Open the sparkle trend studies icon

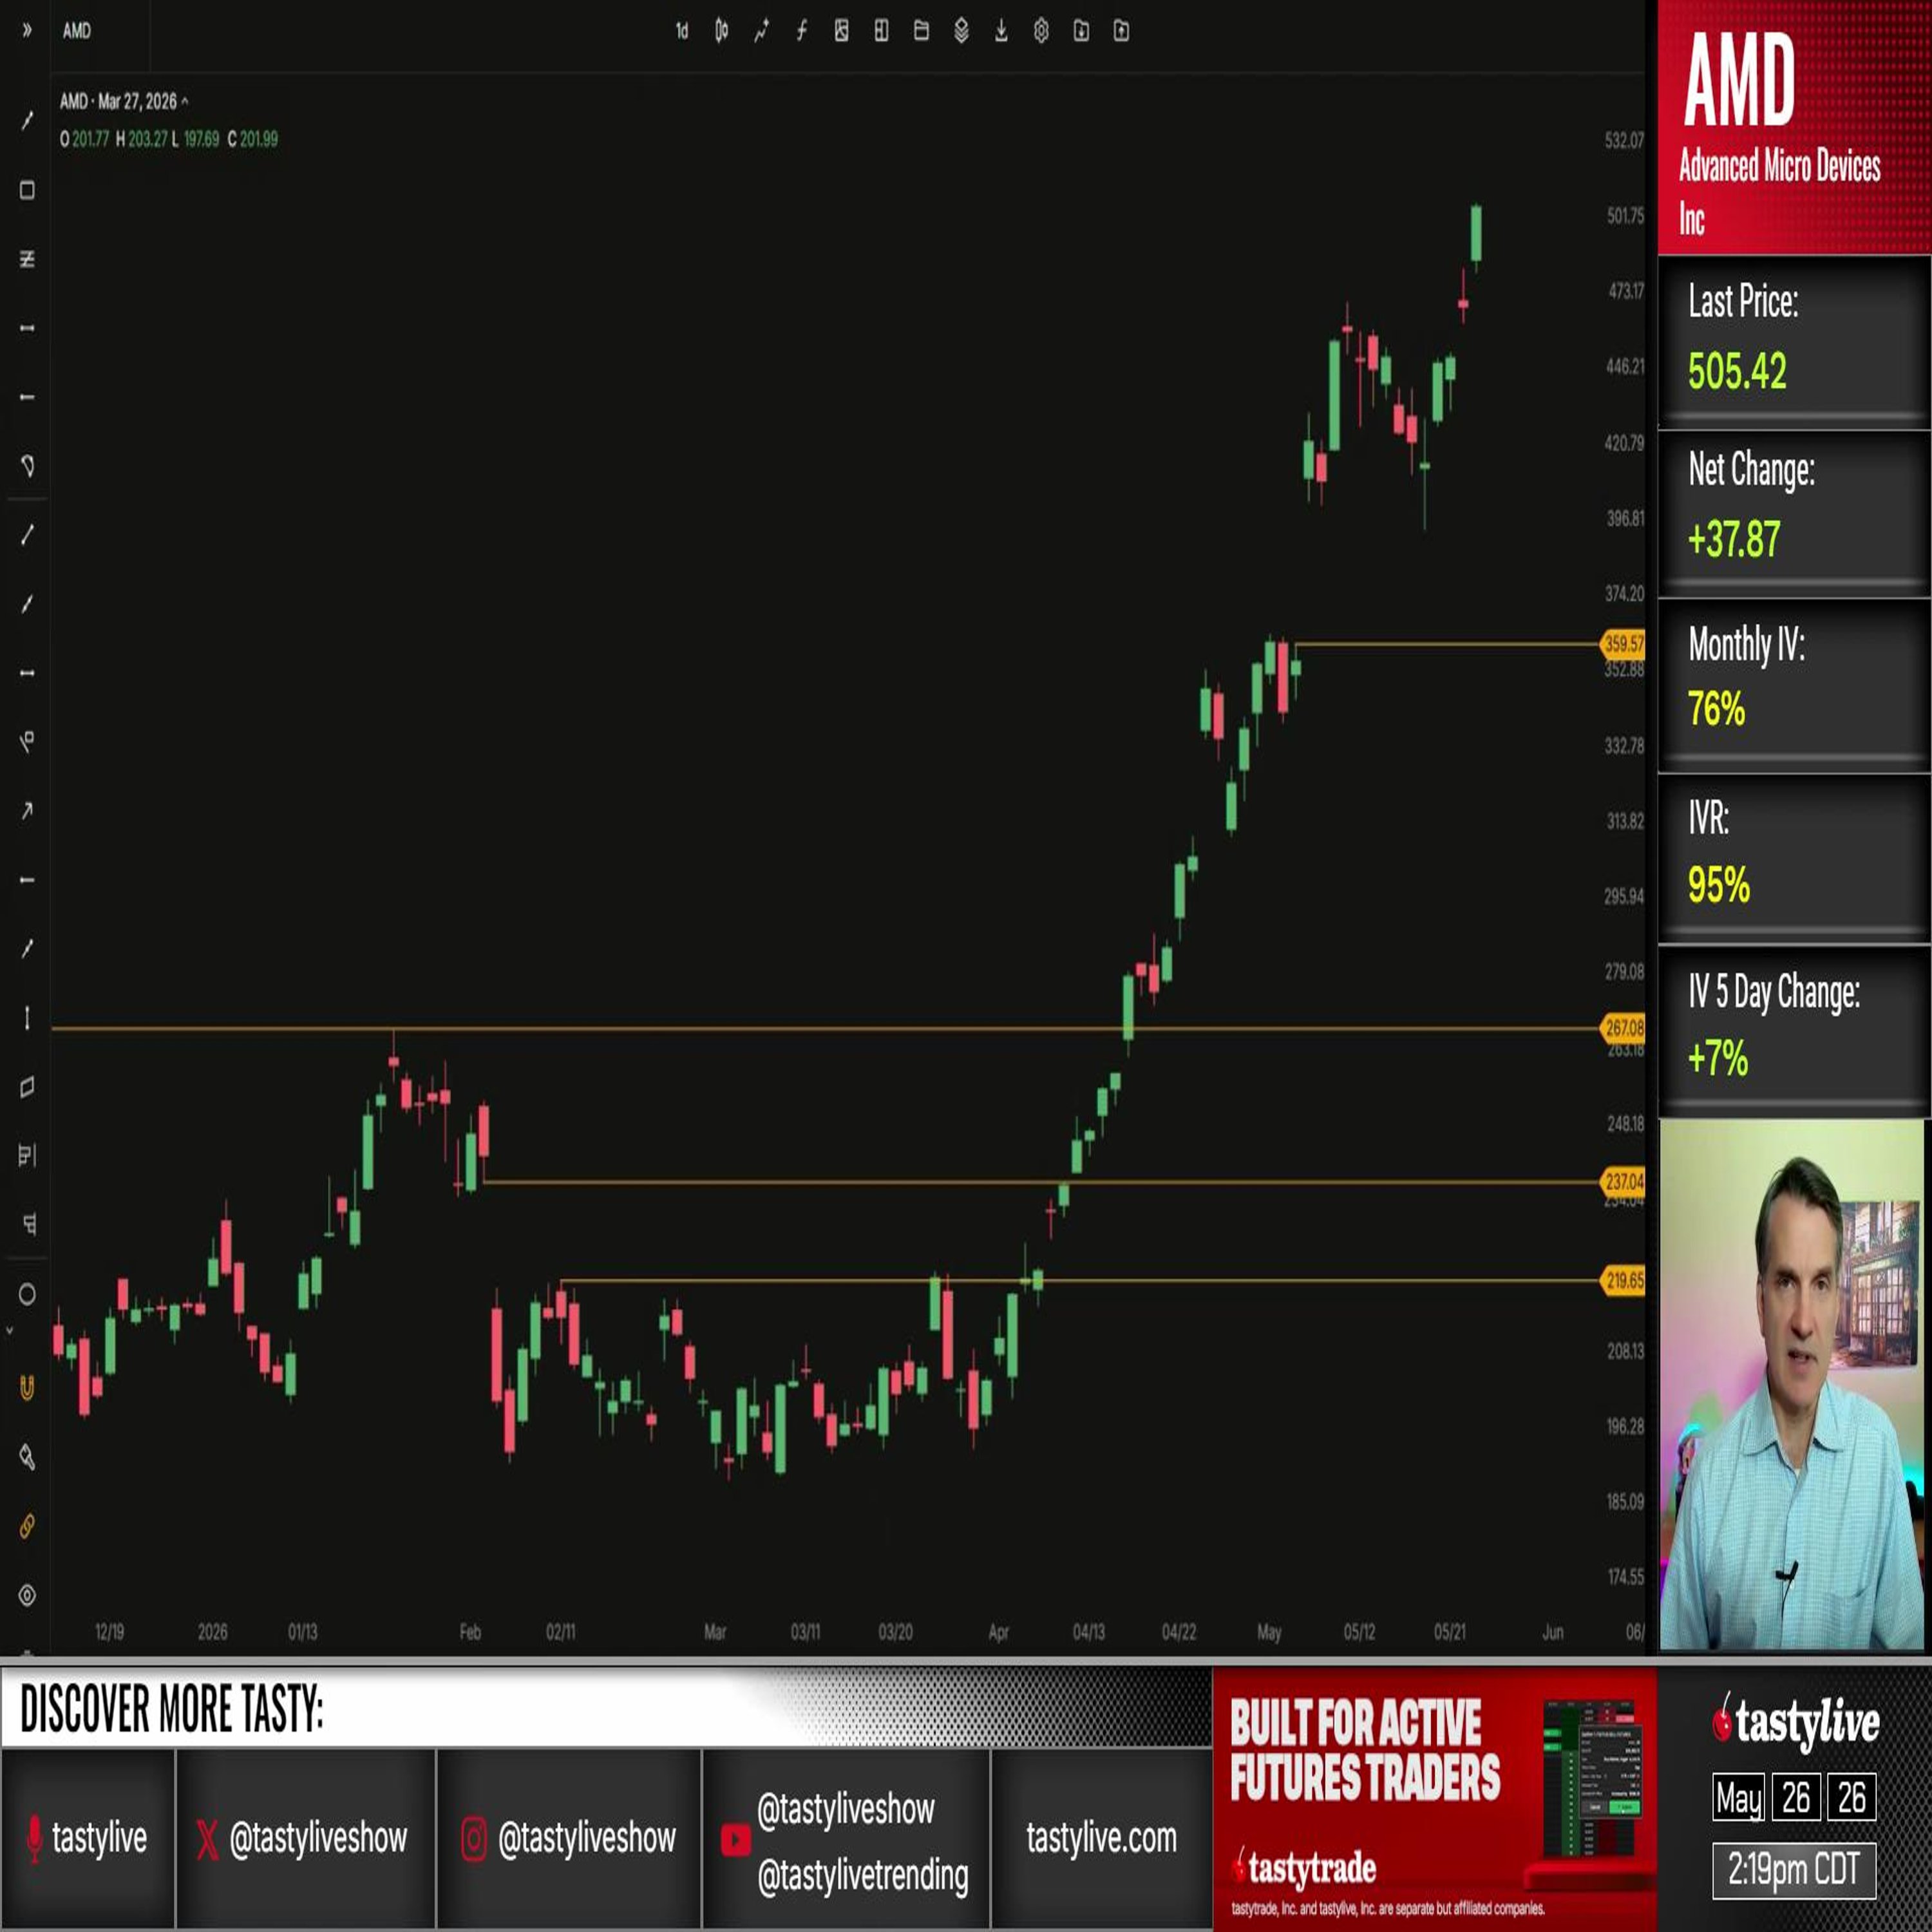tap(761, 31)
